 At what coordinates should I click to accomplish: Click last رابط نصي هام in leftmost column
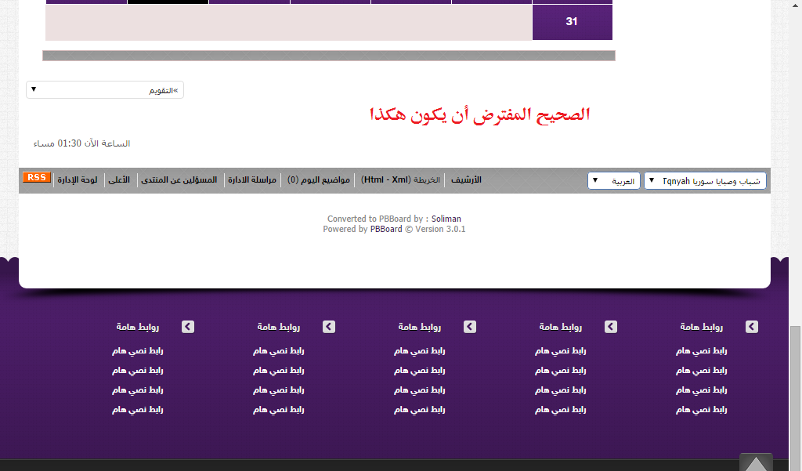coord(138,410)
